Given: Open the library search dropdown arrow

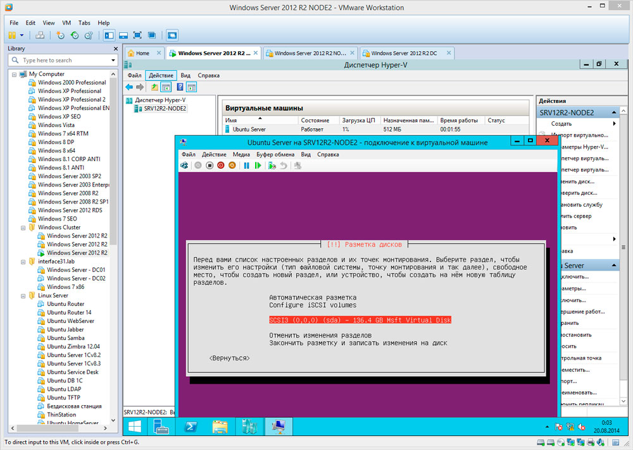Looking at the screenshot, I should pyautogui.click(x=113, y=61).
